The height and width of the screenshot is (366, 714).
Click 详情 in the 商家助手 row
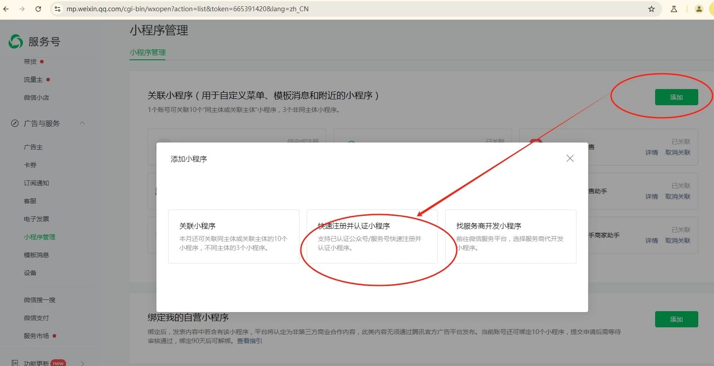click(652, 241)
